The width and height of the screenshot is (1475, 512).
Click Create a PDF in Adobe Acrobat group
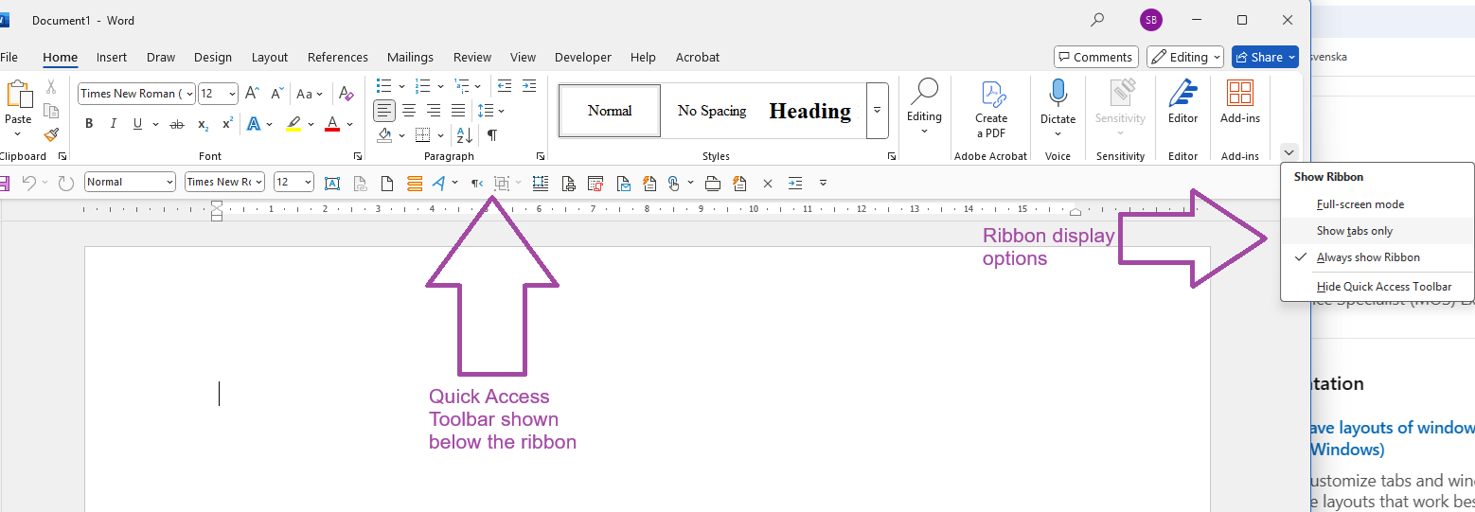[x=991, y=110]
